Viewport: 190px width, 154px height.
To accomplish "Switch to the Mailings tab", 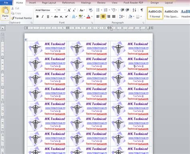I will [86, 3].
